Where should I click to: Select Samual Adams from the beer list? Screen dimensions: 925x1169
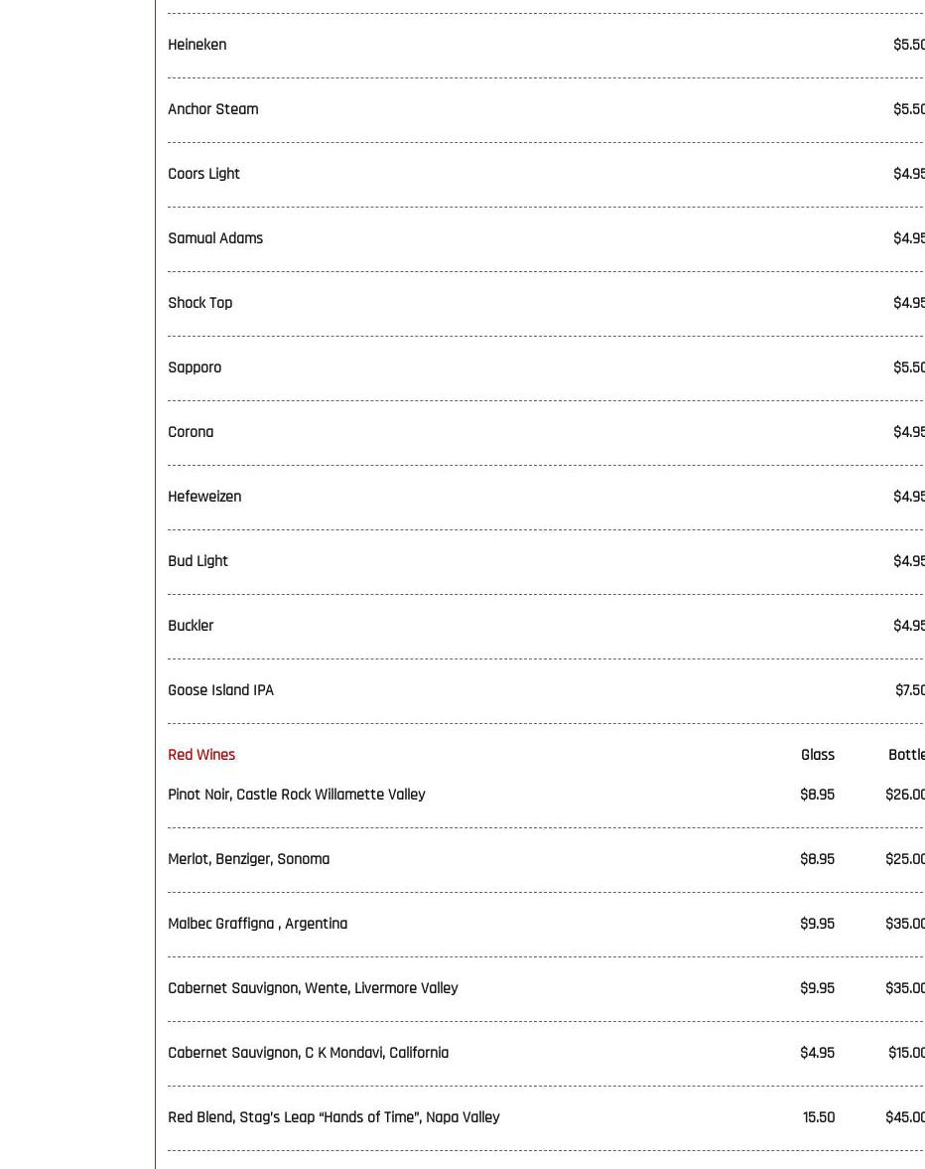point(215,238)
